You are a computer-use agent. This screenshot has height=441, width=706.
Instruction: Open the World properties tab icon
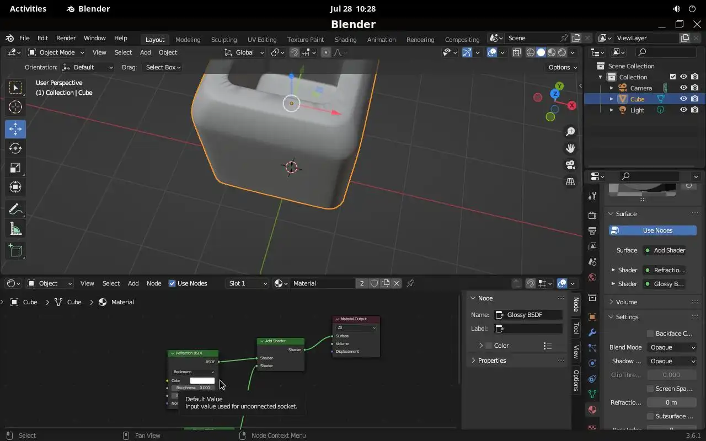coord(592,277)
